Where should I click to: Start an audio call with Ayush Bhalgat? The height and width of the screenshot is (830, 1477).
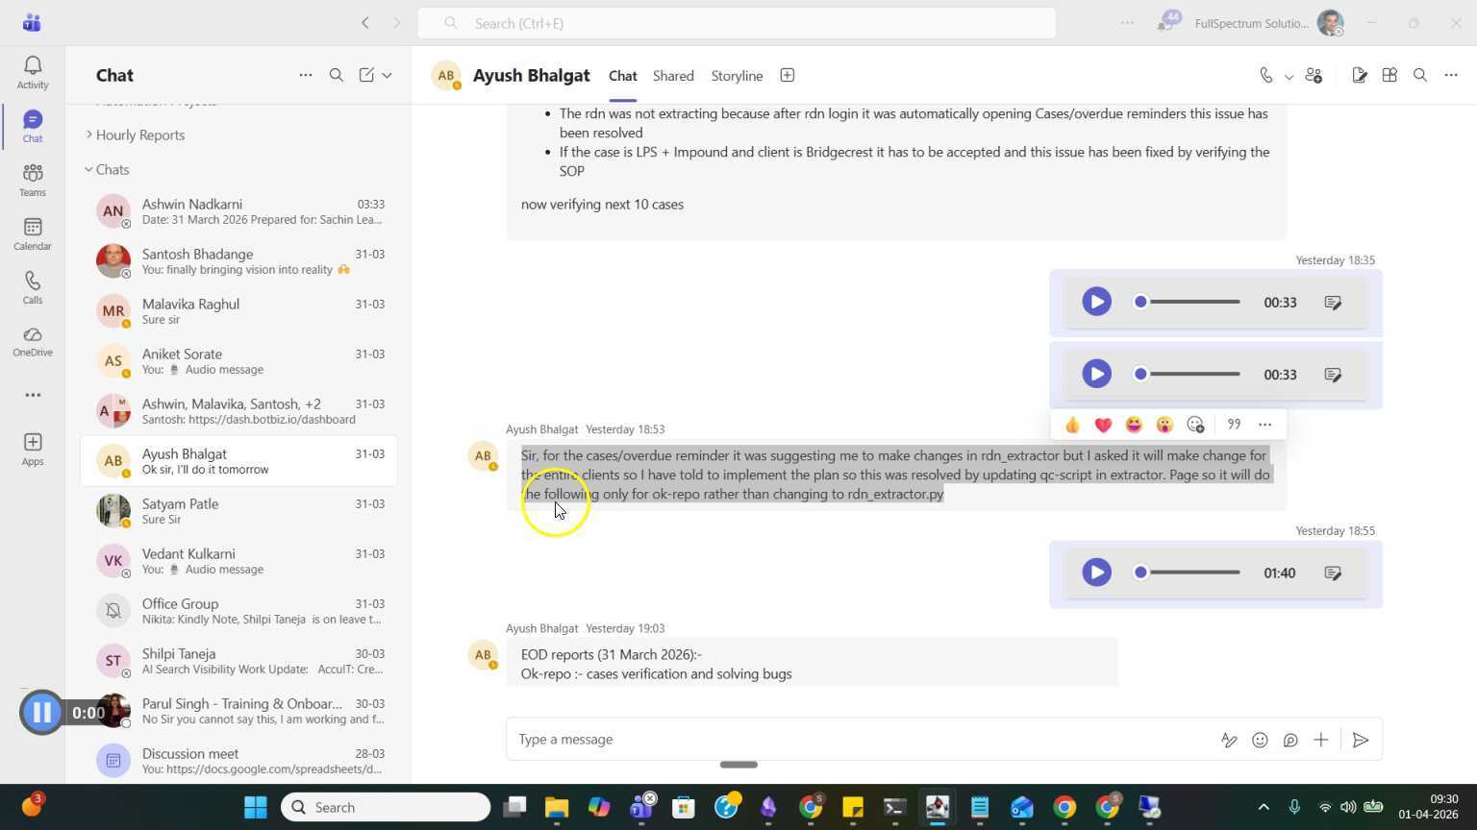[1266, 76]
